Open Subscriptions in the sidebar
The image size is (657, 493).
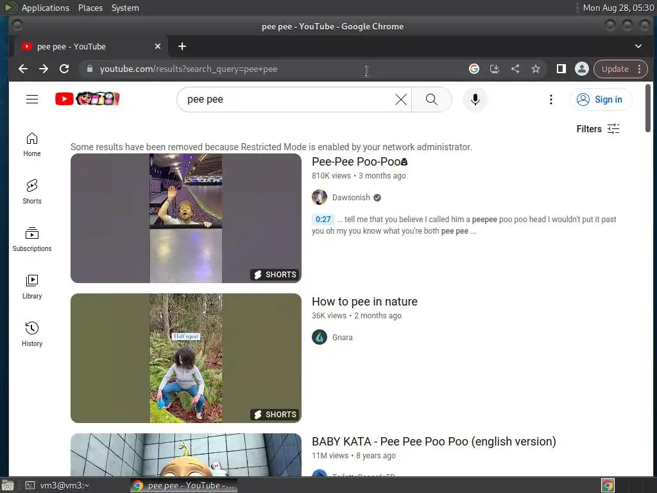(x=32, y=239)
